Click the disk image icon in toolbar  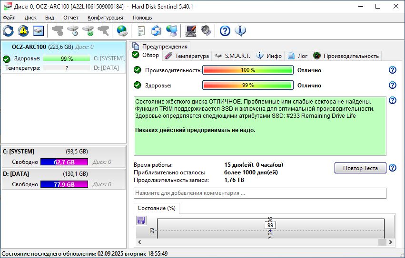[x=39, y=31]
